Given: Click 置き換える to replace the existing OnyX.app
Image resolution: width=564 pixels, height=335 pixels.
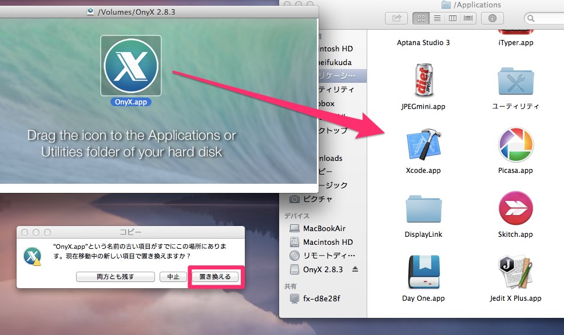Looking at the screenshot, I should (215, 276).
